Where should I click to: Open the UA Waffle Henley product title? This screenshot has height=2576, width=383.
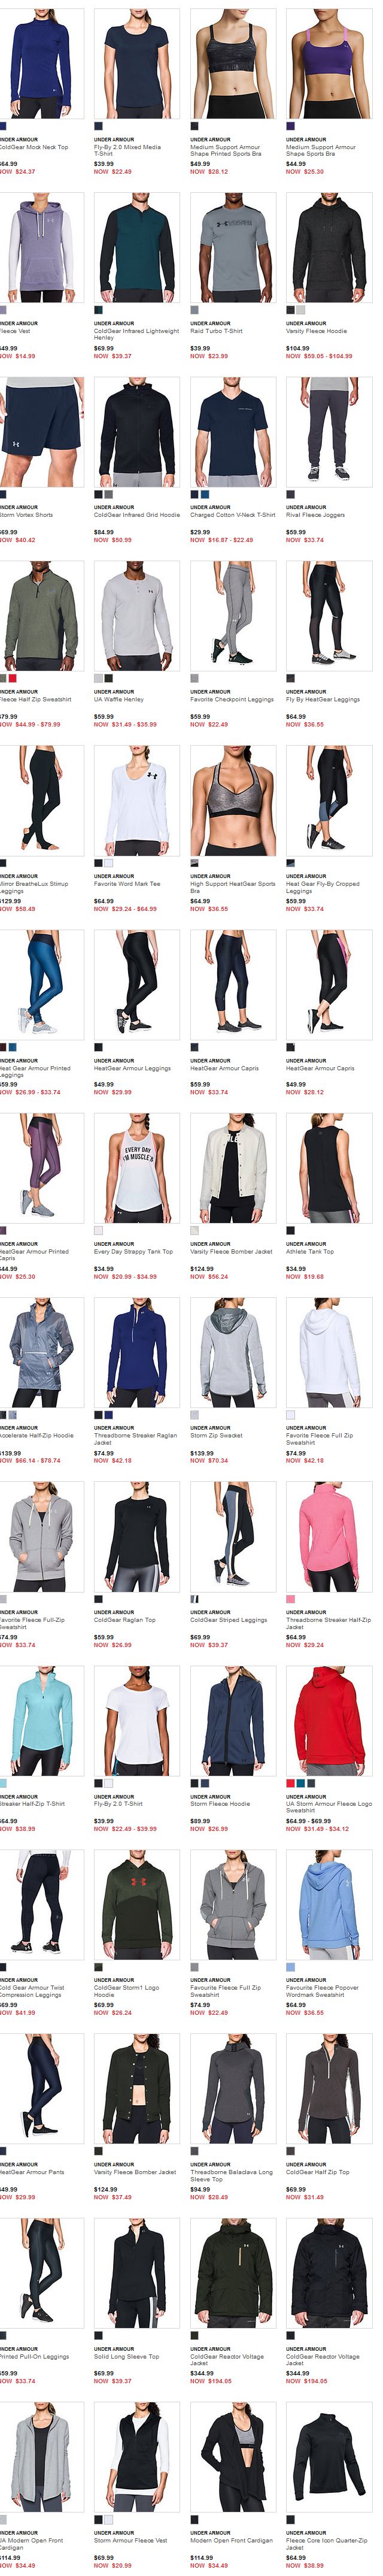(119, 699)
